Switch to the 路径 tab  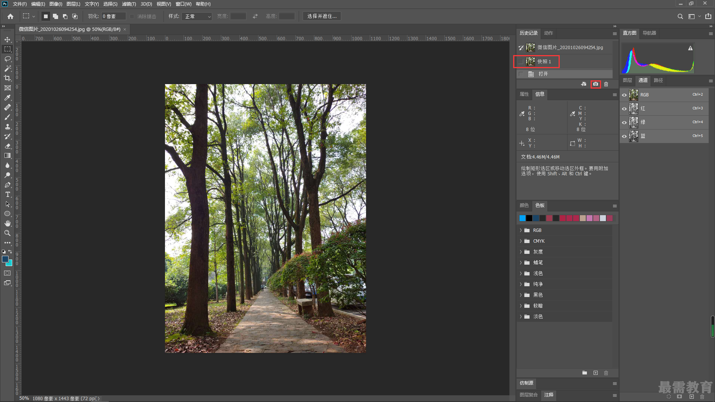tap(658, 80)
